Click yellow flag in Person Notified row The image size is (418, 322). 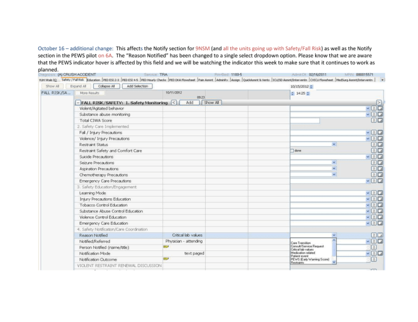tap(166, 247)
